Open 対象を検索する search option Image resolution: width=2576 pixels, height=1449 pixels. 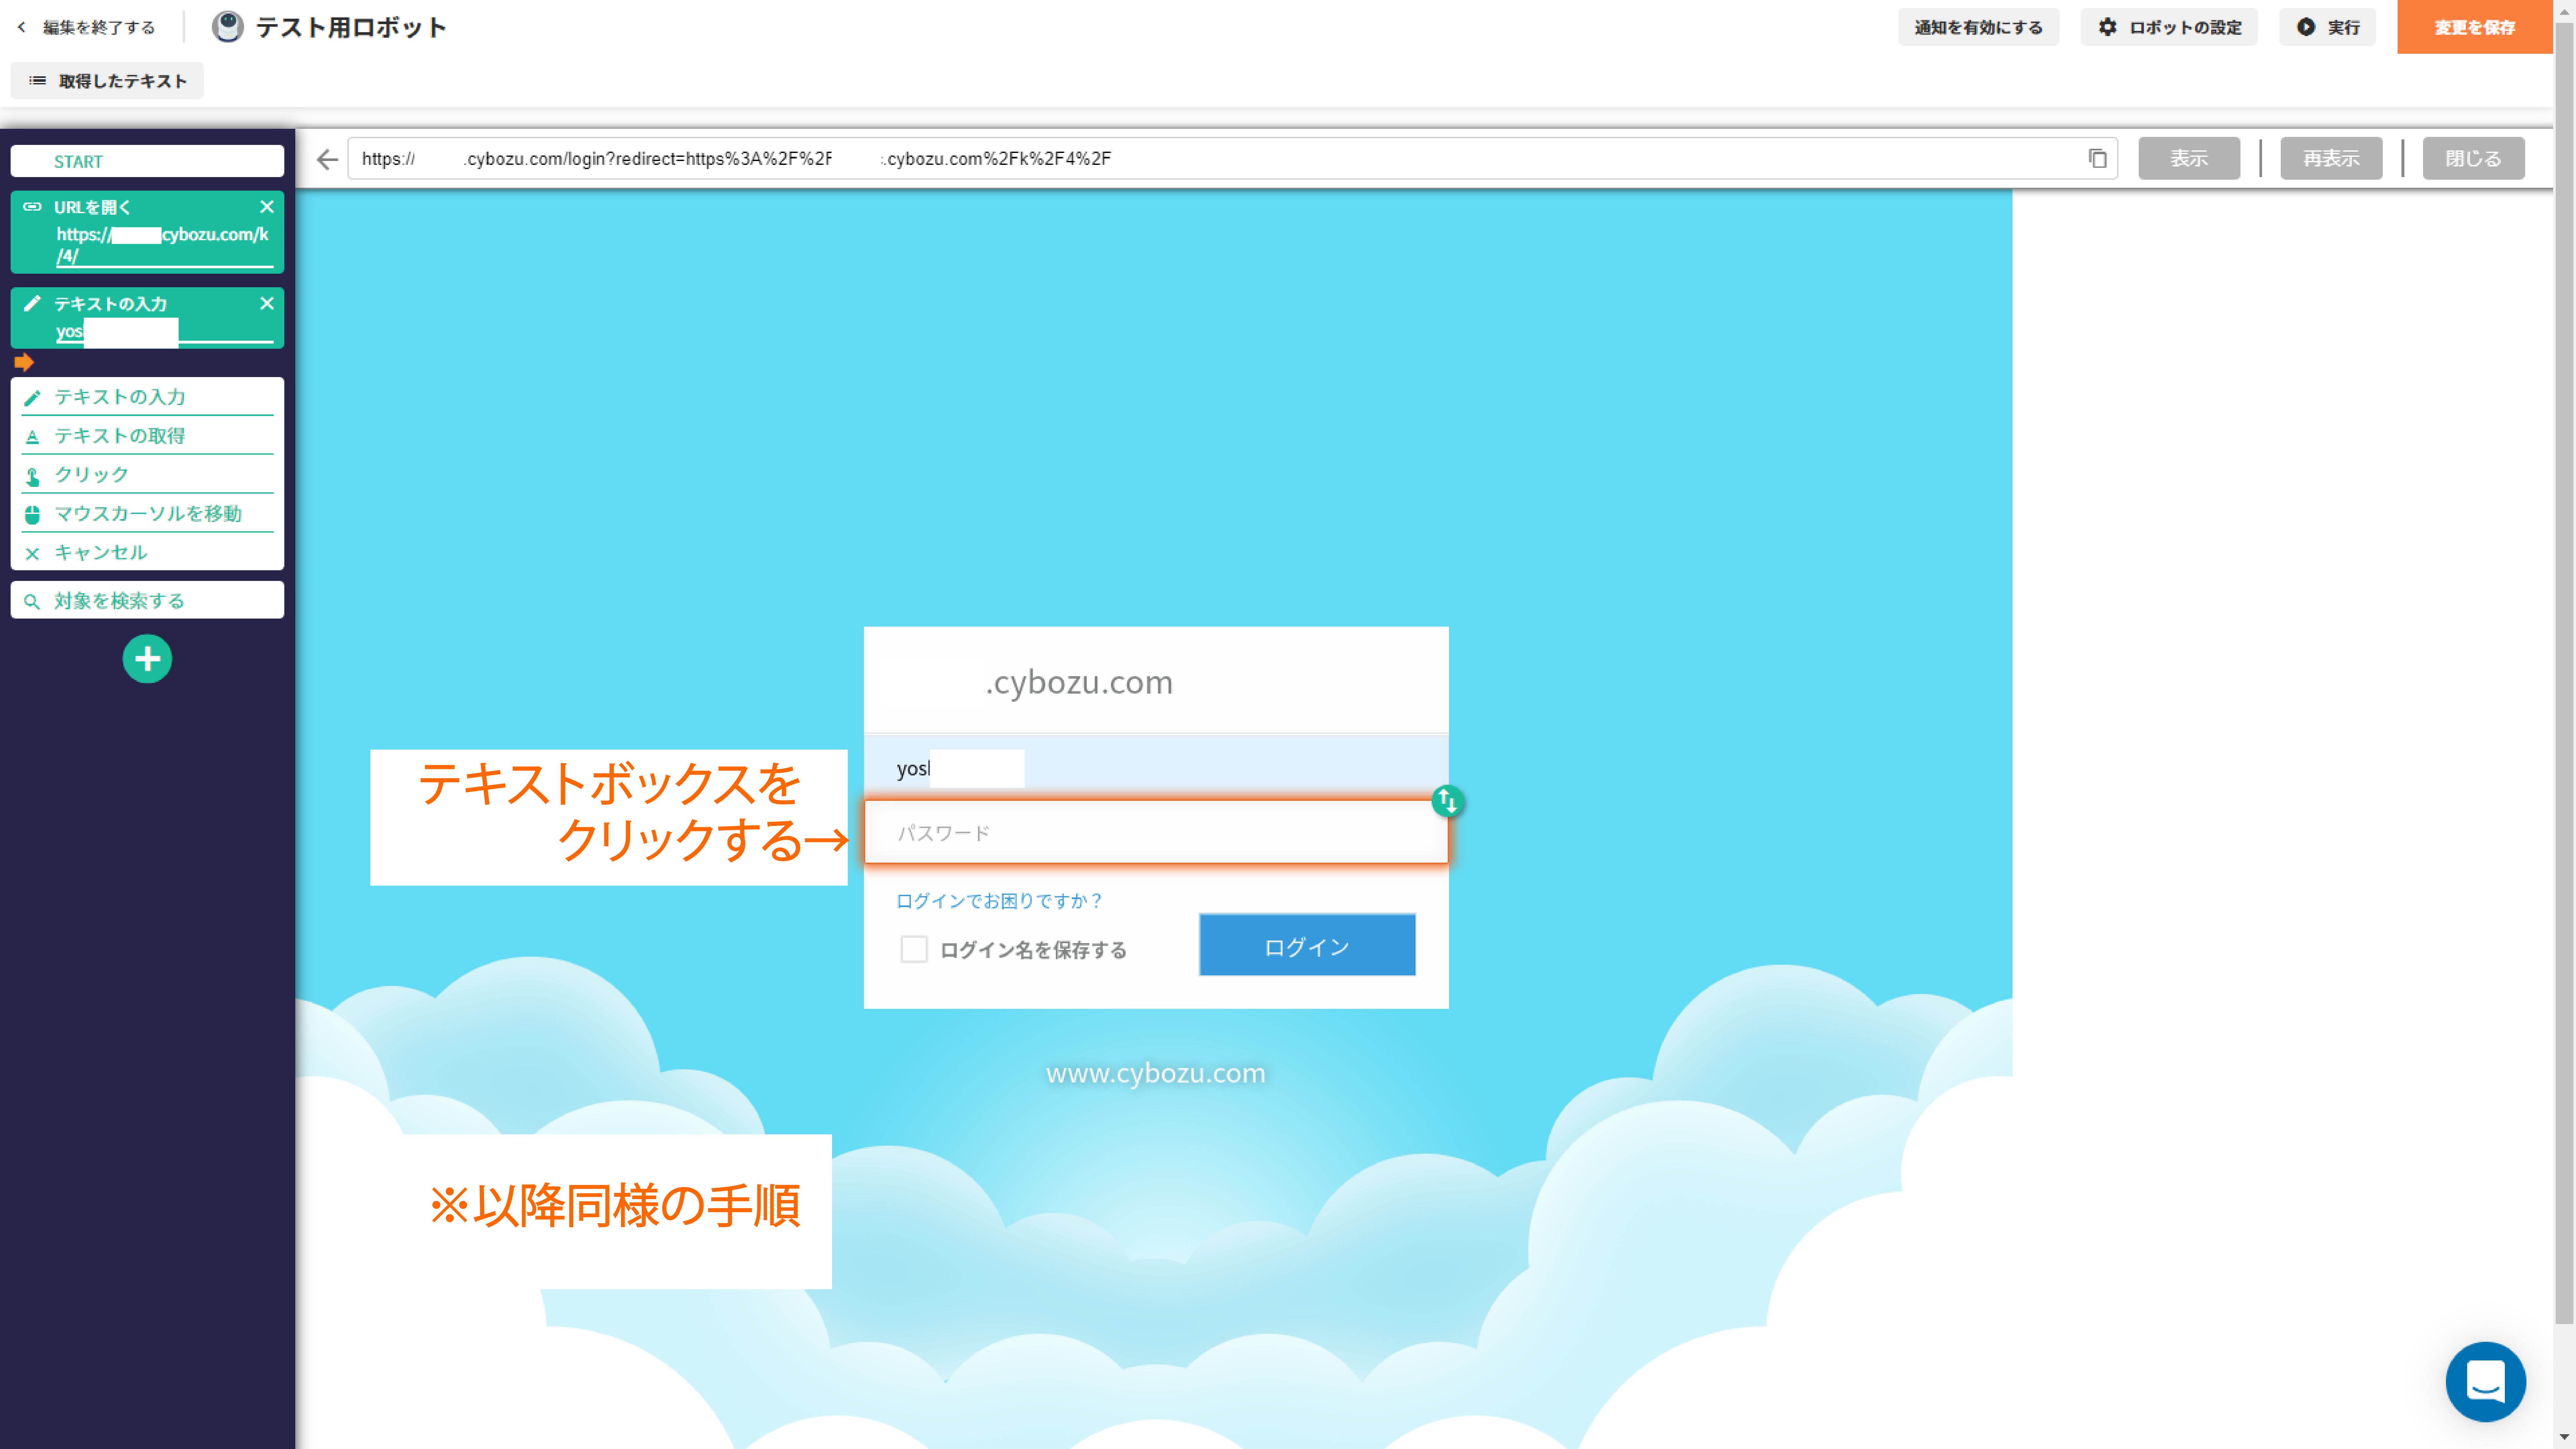point(147,600)
